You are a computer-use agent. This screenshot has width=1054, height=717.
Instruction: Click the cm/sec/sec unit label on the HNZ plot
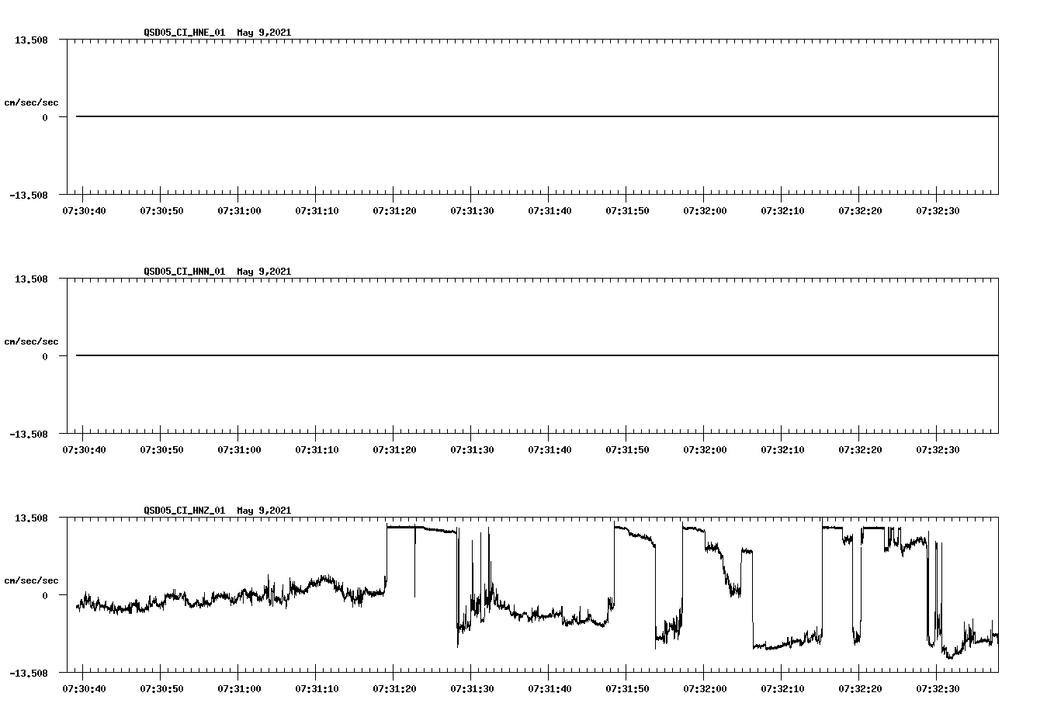(32, 580)
